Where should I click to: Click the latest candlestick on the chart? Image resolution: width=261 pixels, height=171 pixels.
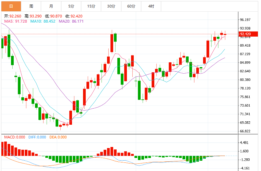click(225, 34)
